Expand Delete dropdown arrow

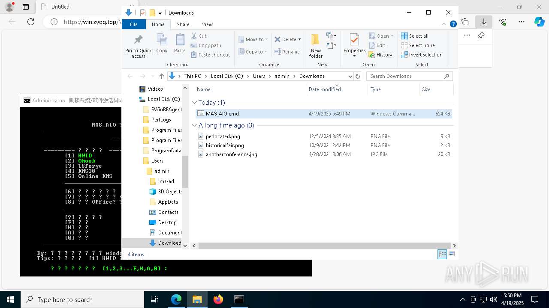point(299,39)
